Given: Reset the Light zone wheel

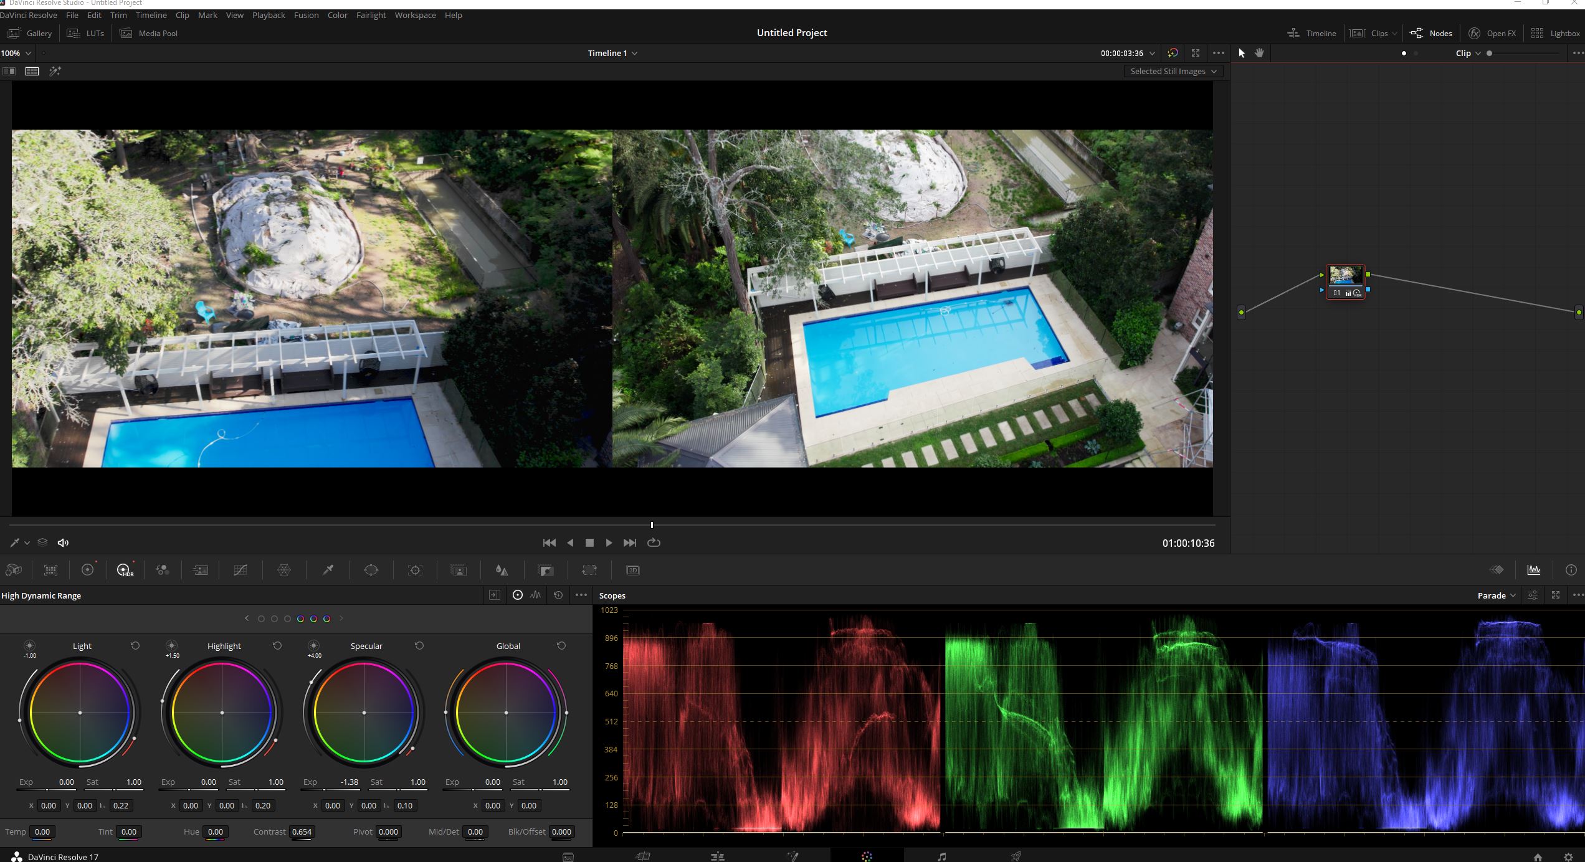Looking at the screenshot, I should point(135,646).
